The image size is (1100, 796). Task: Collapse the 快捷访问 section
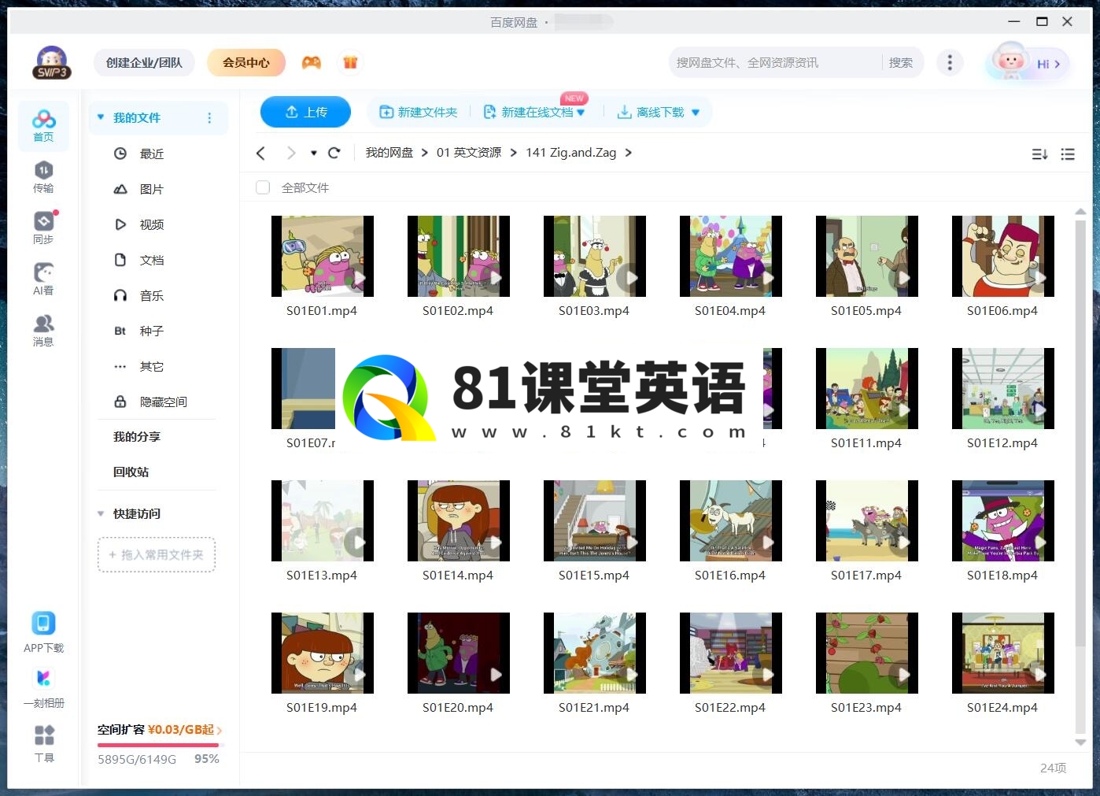coord(101,513)
